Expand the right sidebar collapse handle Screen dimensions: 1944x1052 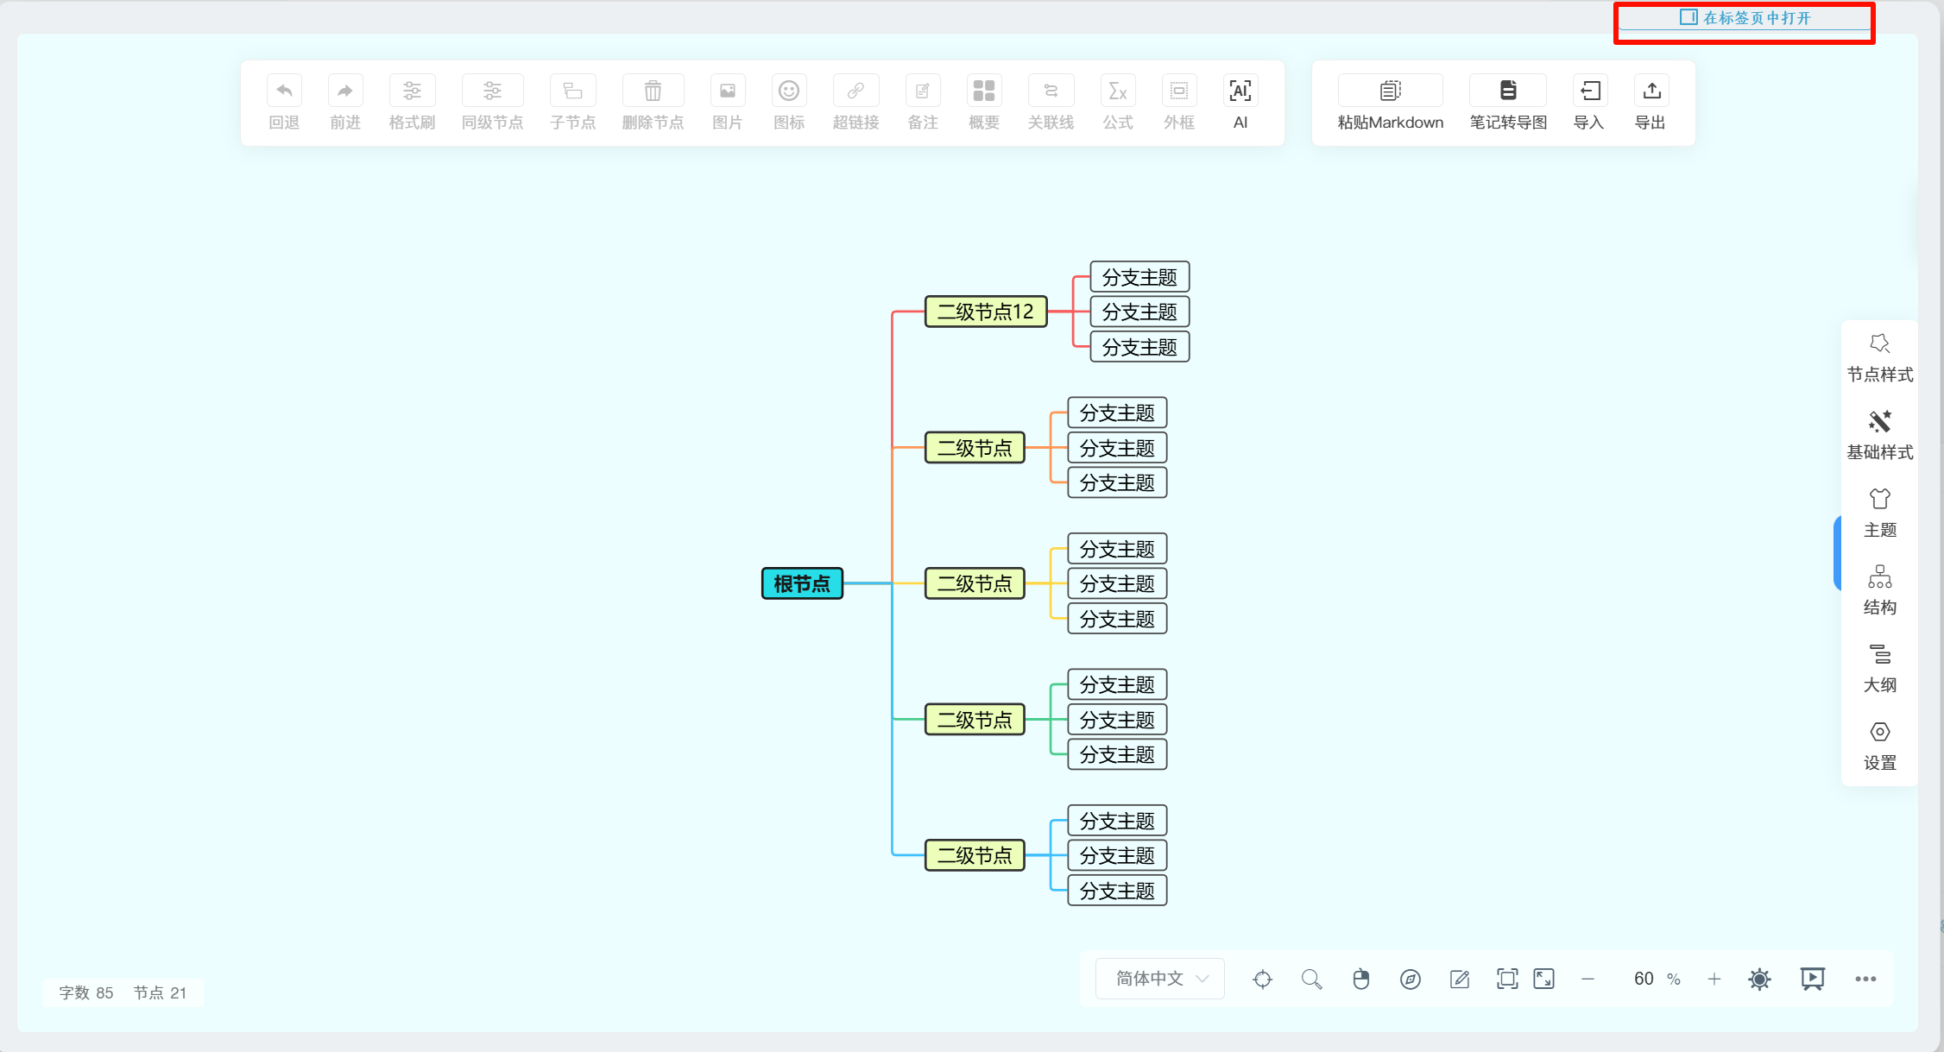coord(1837,553)
